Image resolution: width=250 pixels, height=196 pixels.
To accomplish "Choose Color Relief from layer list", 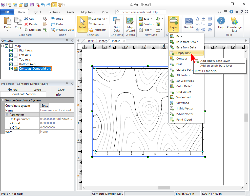I will 184,86.
